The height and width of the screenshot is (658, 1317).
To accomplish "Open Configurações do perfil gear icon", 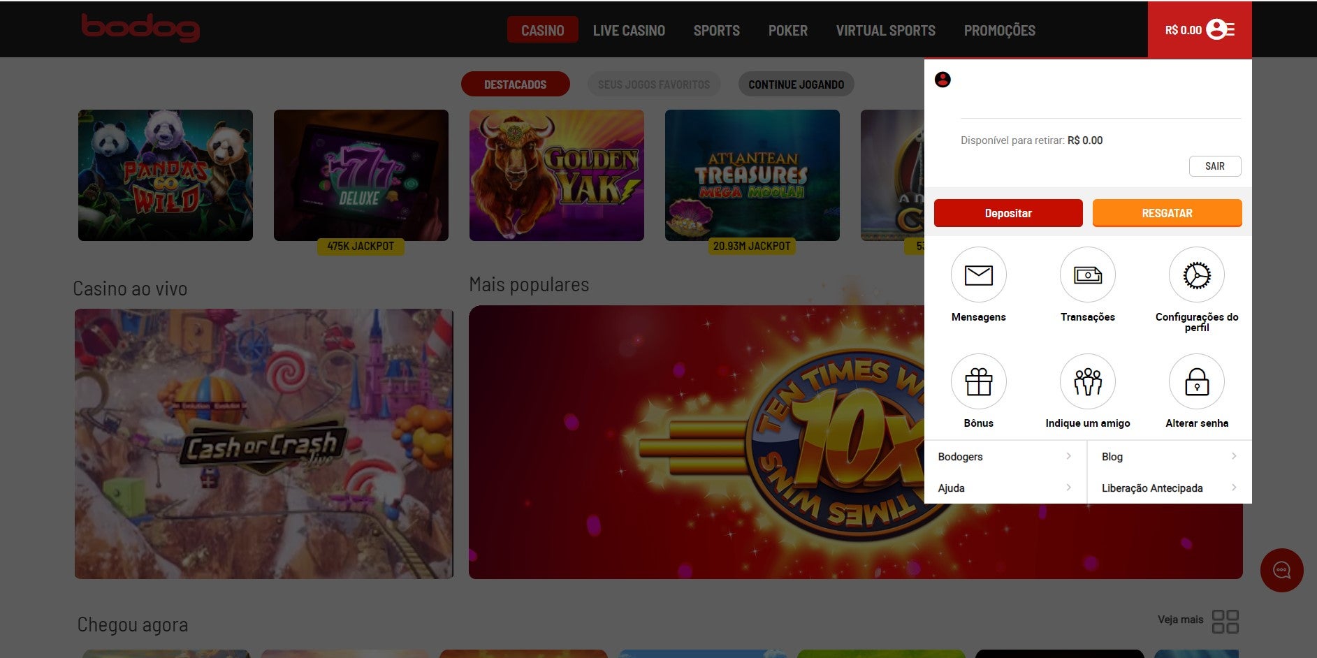I will pyautogui.click(x=1196, y=275).
